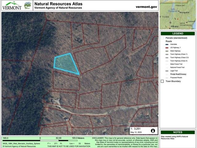The height and width of the screenshot is (148, 197).
Task: Click the Vermont locator overview map
Action: (178, 15)
